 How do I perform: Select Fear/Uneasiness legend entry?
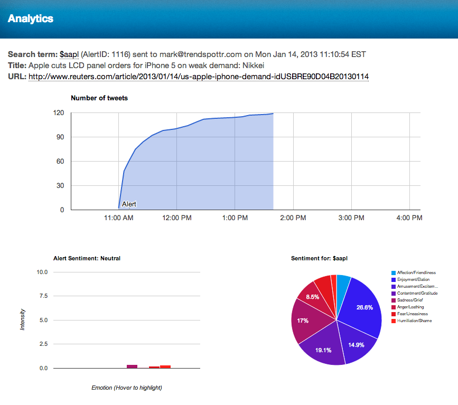click(x=412, y=314)
